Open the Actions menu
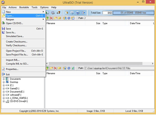This screenshot has height=115, width=156. tap(12, 7)
